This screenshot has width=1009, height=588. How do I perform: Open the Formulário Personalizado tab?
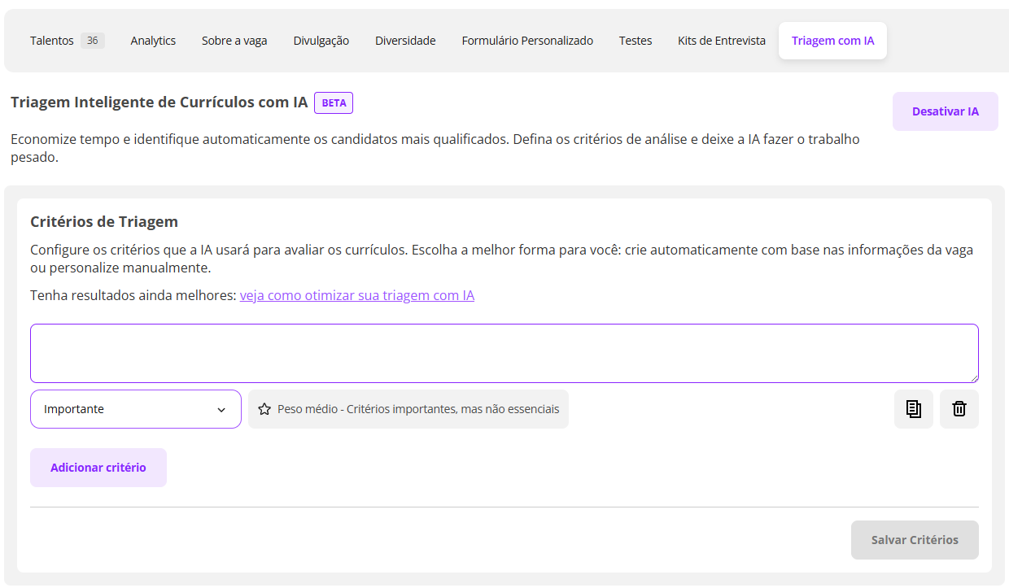(527, 41)
